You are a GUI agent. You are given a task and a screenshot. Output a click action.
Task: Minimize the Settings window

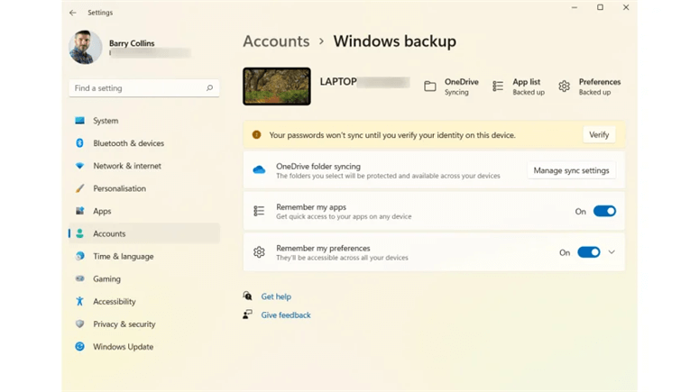click(x=575, y=7)
